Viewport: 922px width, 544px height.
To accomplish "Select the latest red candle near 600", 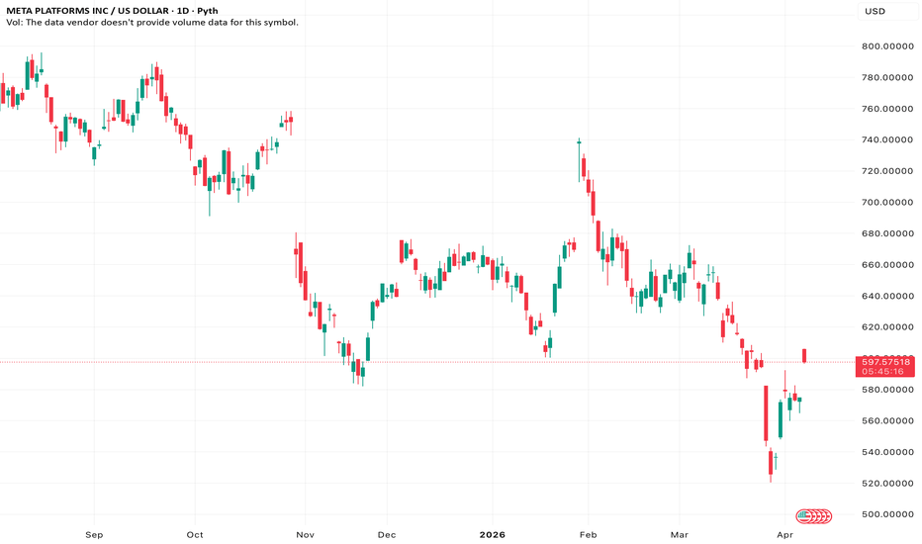I will [x=804, y=355].
